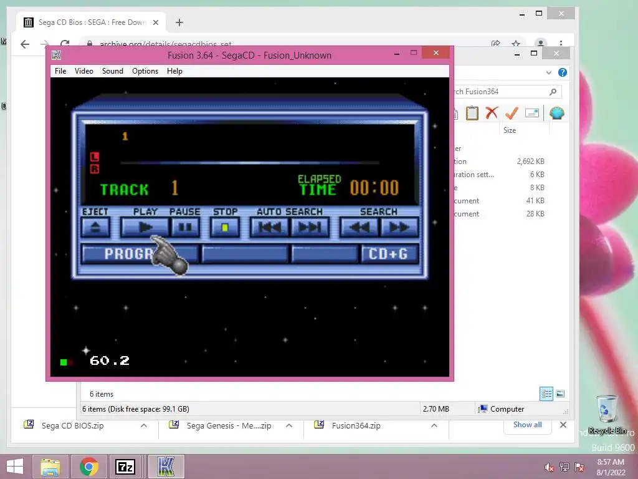Click the Fusion app icon in title bar
The image size is (638, 479).
point(57,56)
